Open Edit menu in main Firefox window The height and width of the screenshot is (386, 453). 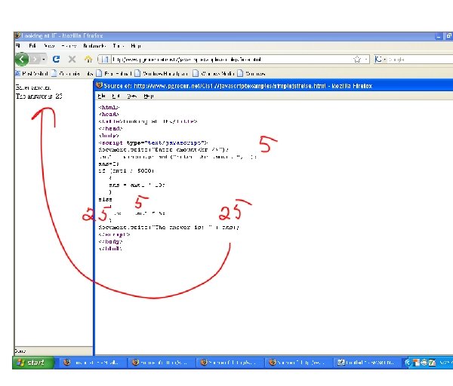(x=32, y=45)
